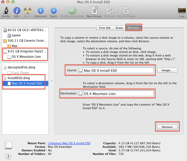Click the sidebar split divider handle
The height and width of the screenshot is (161, 187).
coord(52,81)
